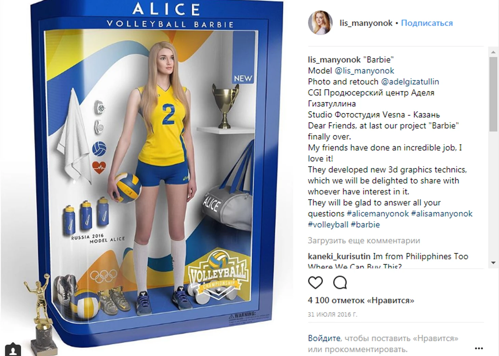The image size is (499, 356).
Task: Open lis_manyonok username in the header
Action: [366, 23]
